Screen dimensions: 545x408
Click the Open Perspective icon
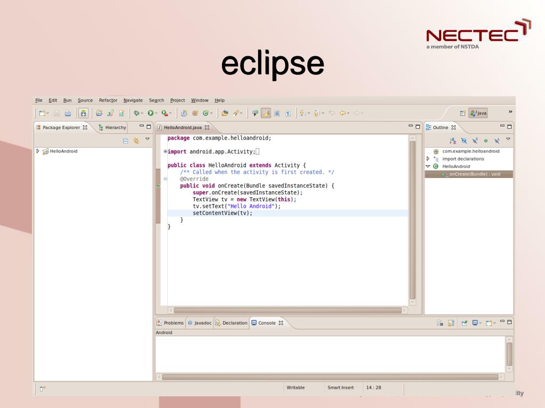[463, 113]
